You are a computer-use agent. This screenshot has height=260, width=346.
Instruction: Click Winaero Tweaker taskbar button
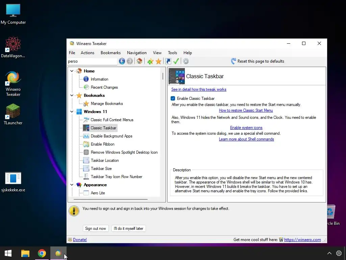58,253
